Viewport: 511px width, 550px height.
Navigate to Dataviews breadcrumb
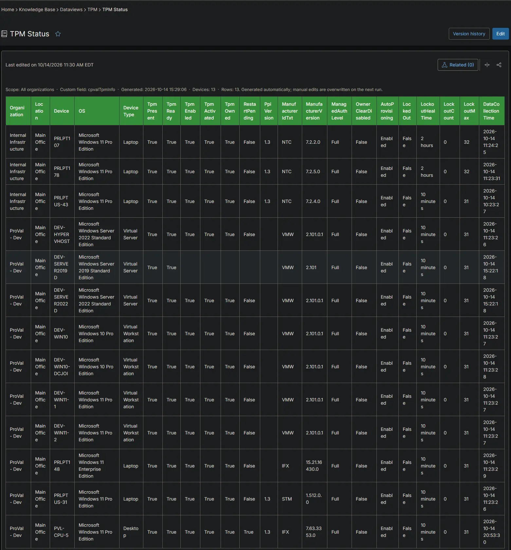point(71,9)
